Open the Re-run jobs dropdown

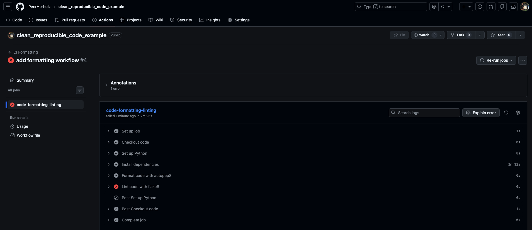click(496, 60)
